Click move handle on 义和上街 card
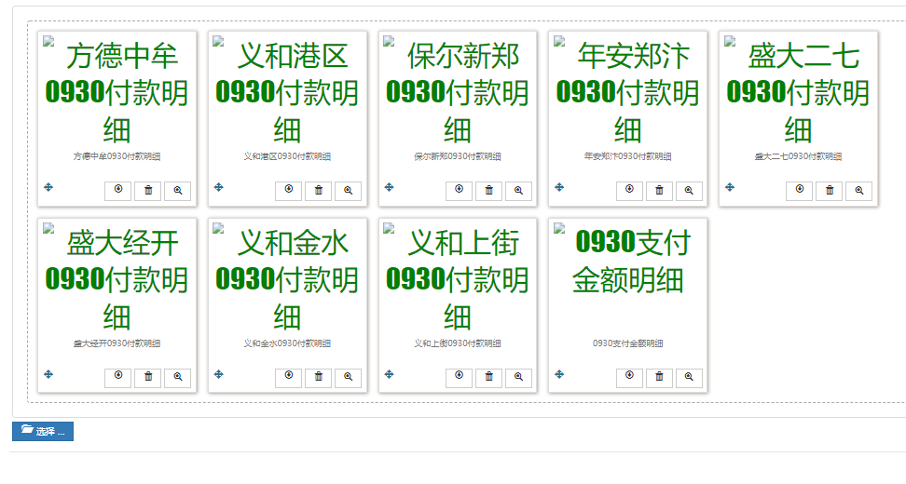 [390, 374]
